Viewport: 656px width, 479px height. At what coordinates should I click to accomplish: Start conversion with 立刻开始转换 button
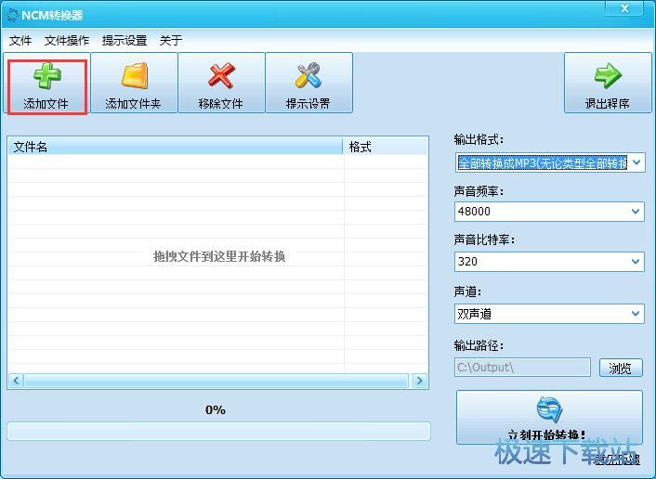[549, 417]
